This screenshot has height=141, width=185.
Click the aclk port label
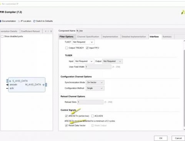(x=12, y=88)
